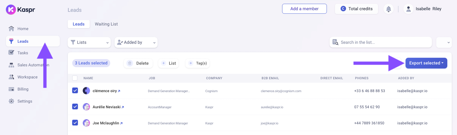Screen dimensions: 457x135
Task: Click the COMPANY column header
Action: [x=214, y=78]
